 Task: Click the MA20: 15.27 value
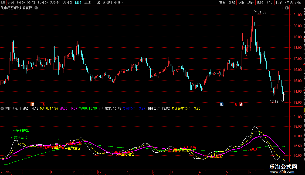click(68, 108)
